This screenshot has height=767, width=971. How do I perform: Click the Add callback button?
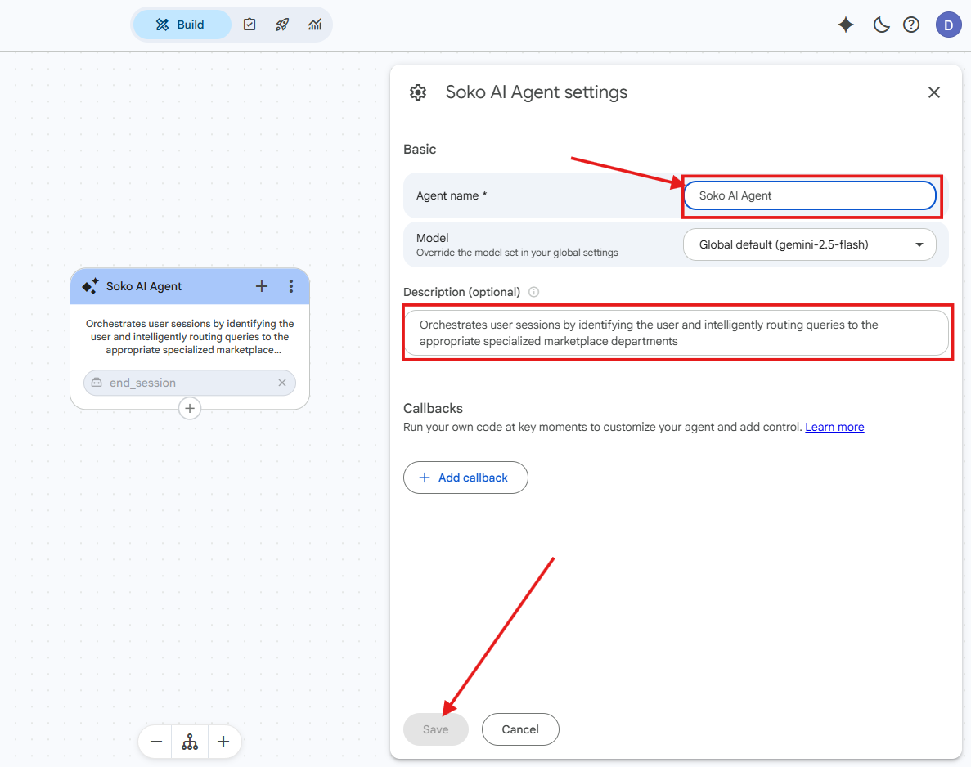pos(465,478)
